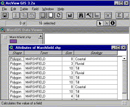Viewport: 130px width, 107px height.
Task: Click the partly hidden Calculate icon
Action: click(127, 15)
